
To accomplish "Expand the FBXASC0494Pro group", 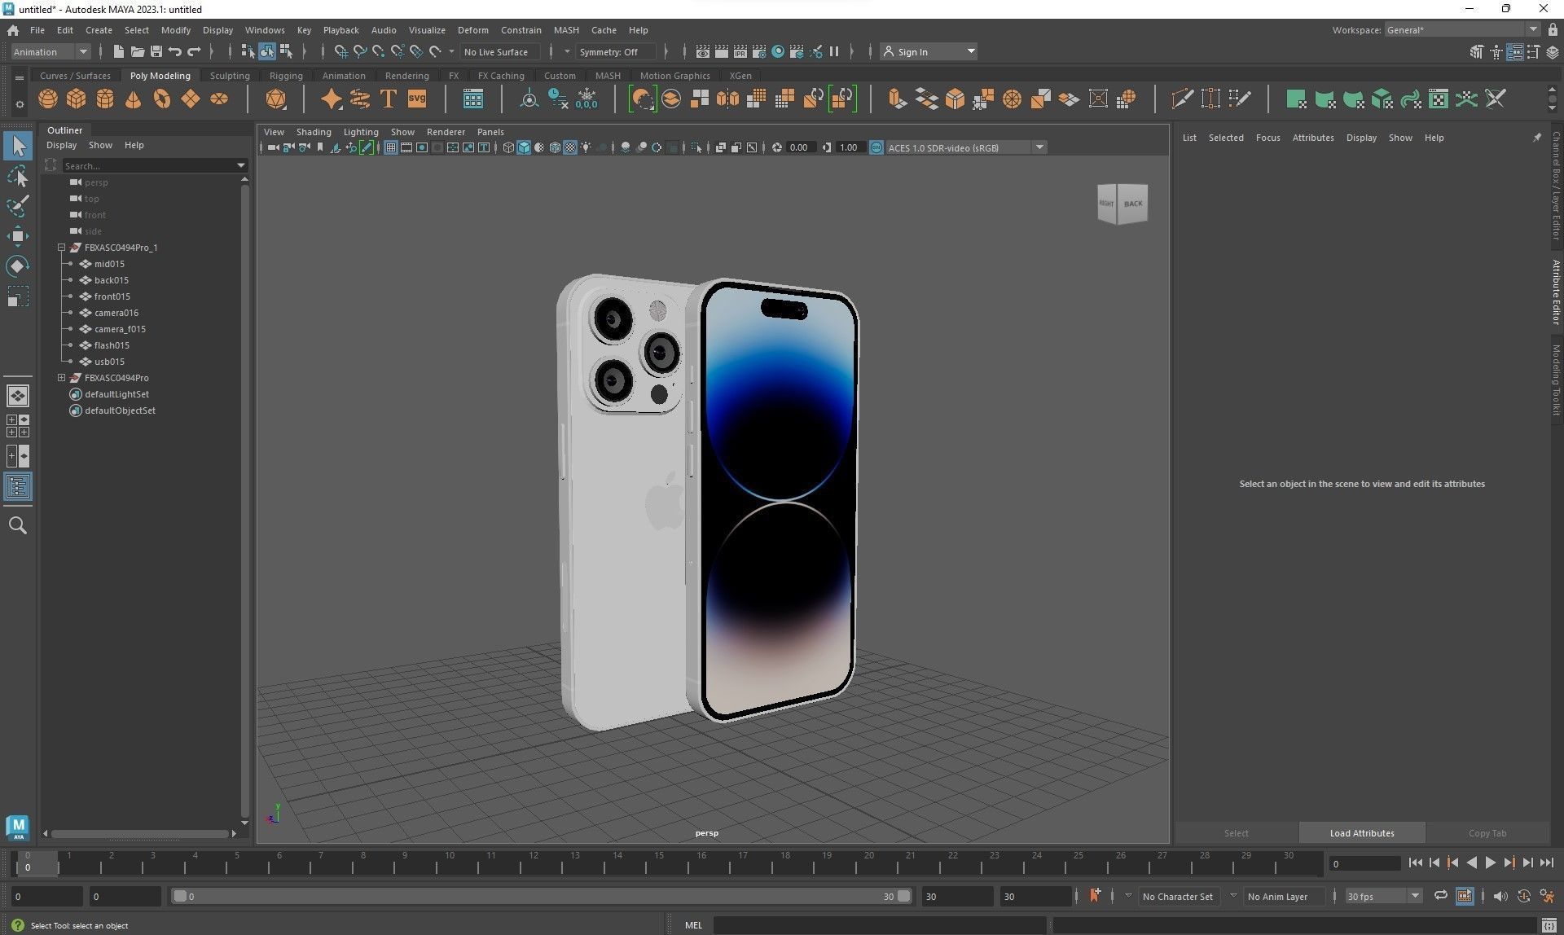I will (x=61, y=378).
